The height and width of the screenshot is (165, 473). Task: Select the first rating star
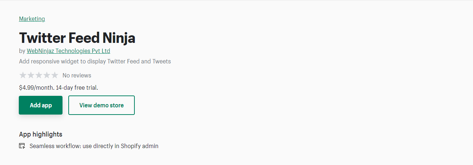[23, 75]
